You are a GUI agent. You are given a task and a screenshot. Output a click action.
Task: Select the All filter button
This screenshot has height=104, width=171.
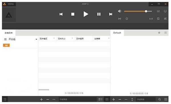point(6,45)
